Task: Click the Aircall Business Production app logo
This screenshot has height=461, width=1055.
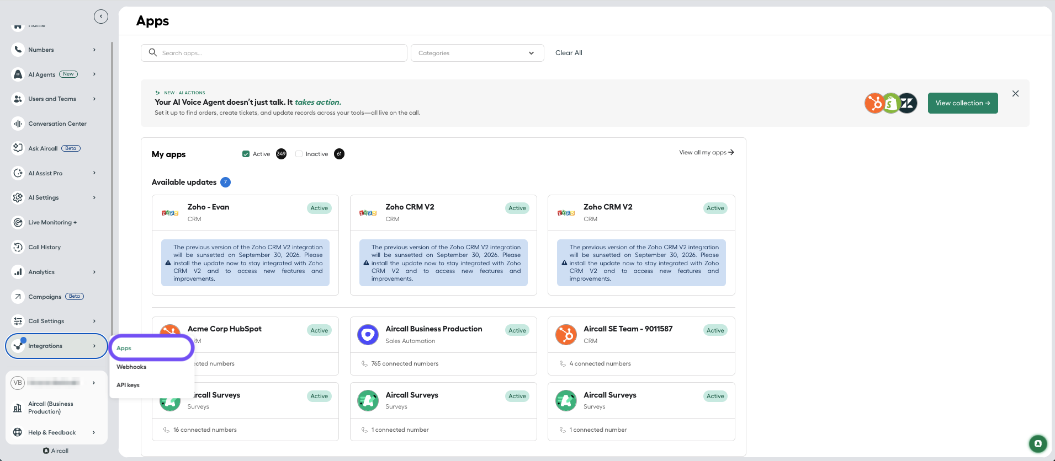Action: click(368, 334)
